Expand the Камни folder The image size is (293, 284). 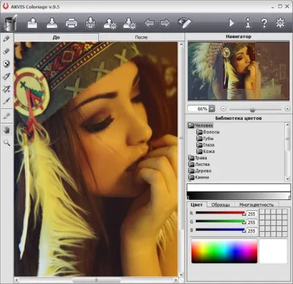pos(198,177)
